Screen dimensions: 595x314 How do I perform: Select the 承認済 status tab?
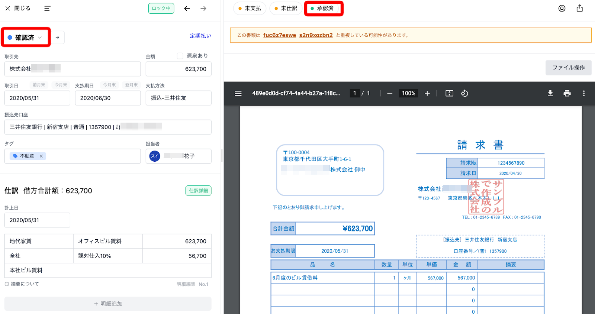(x=324, y=8)
